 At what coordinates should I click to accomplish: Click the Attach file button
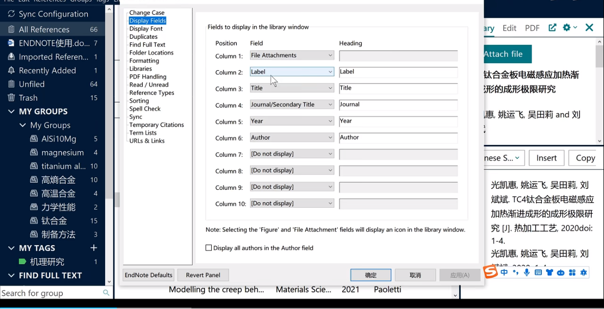coord(507,54)
